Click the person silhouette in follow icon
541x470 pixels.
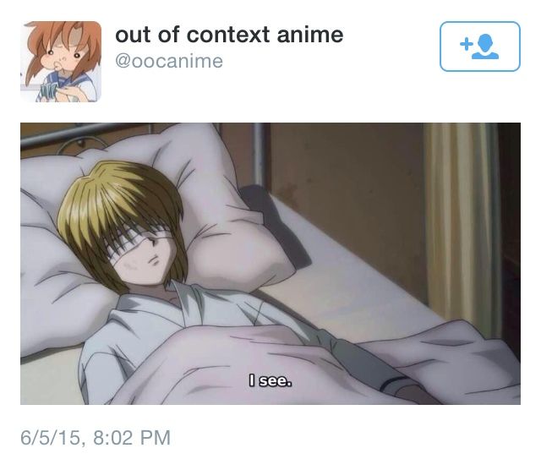486,47
